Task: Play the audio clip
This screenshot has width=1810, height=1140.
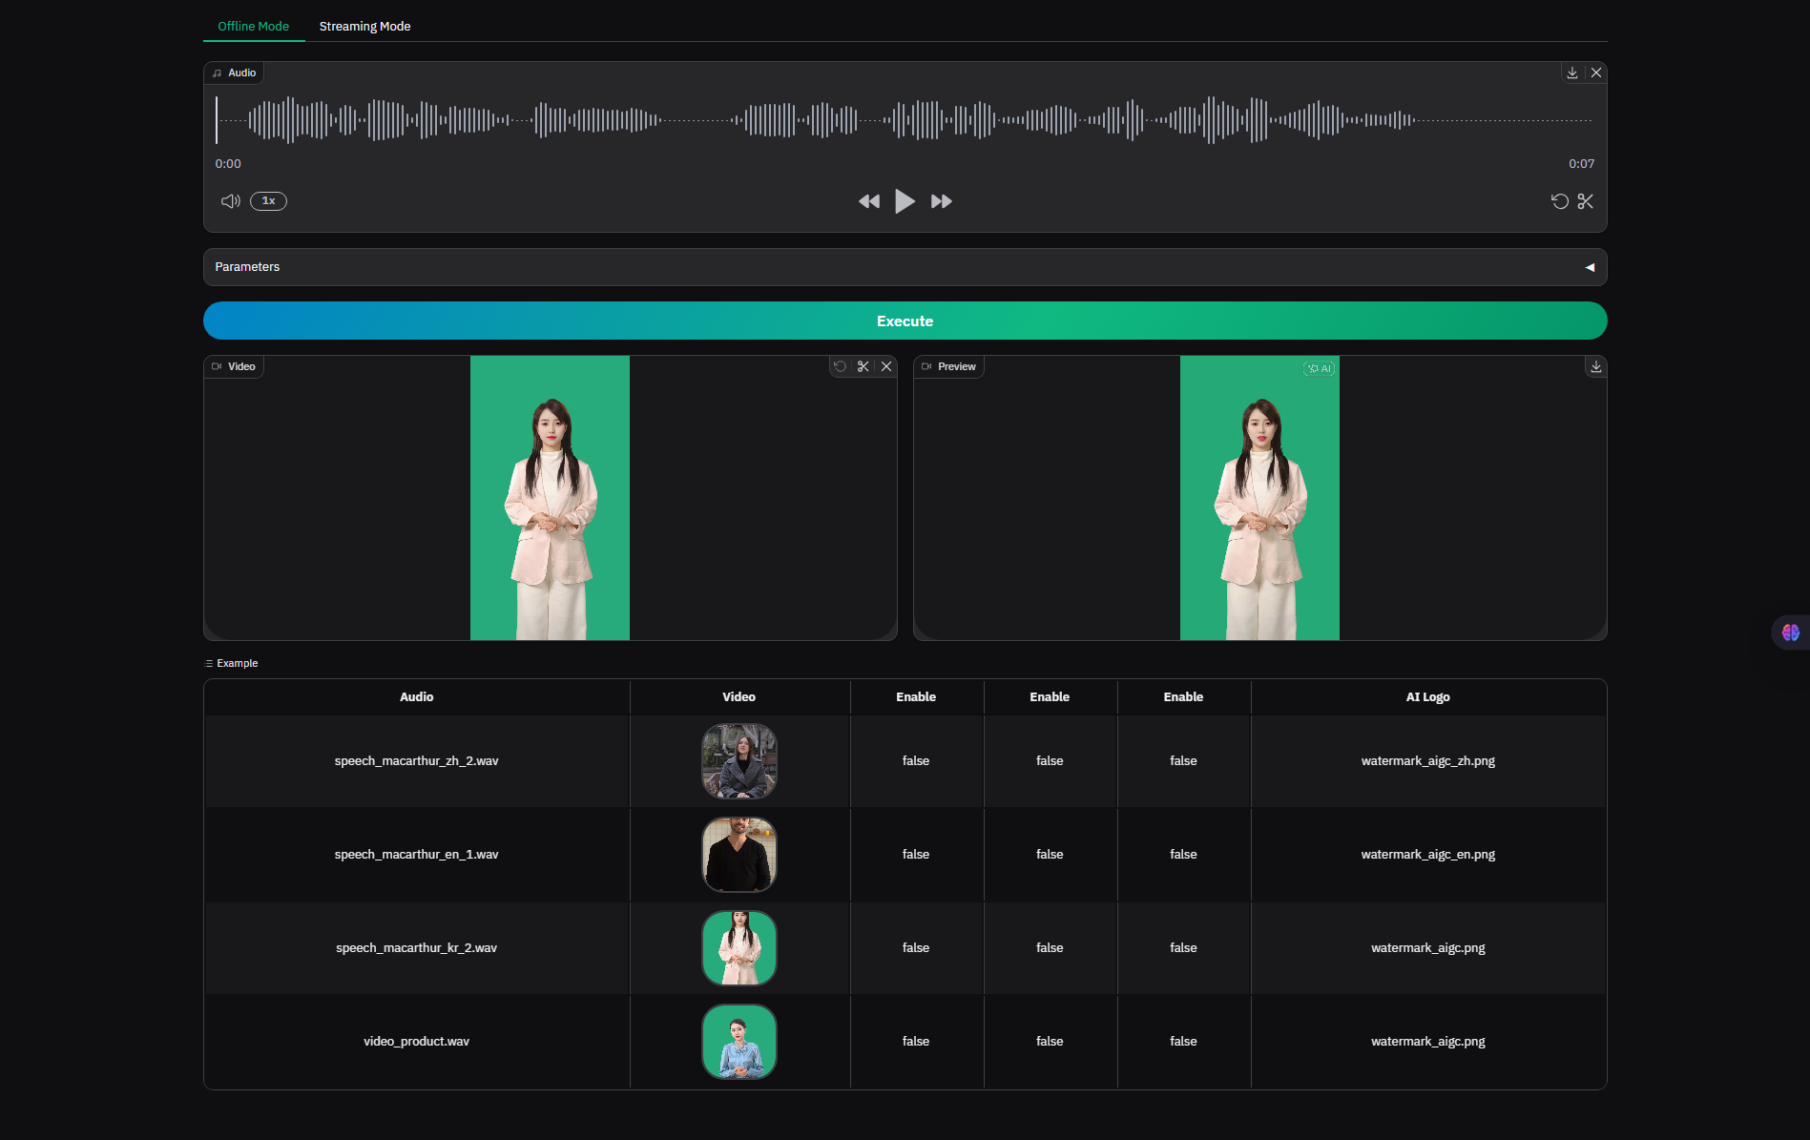Action: click(x=905, y=201)
